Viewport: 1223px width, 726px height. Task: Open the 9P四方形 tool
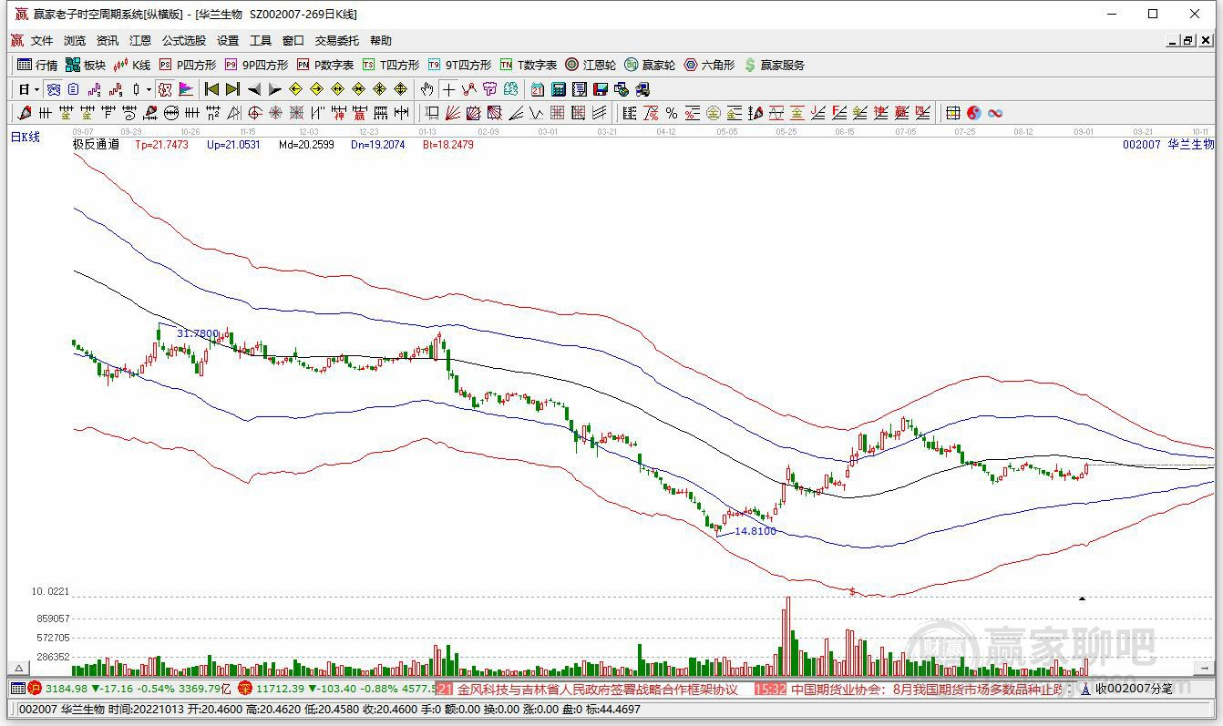(x=256, y=65)
